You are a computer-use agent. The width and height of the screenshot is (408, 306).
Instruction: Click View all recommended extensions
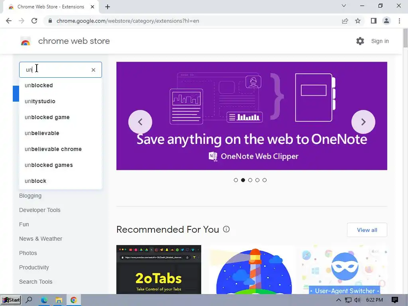tap(367, 230)
